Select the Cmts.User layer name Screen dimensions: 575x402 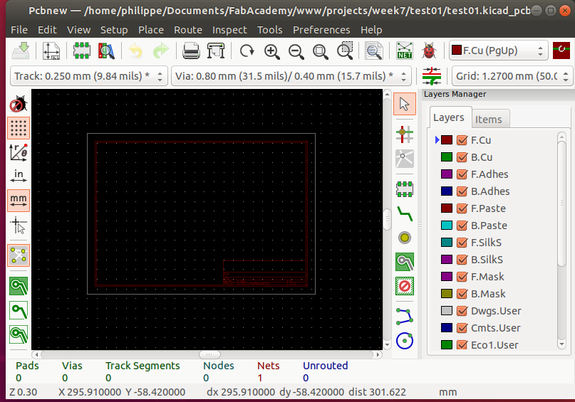[495, 328]
